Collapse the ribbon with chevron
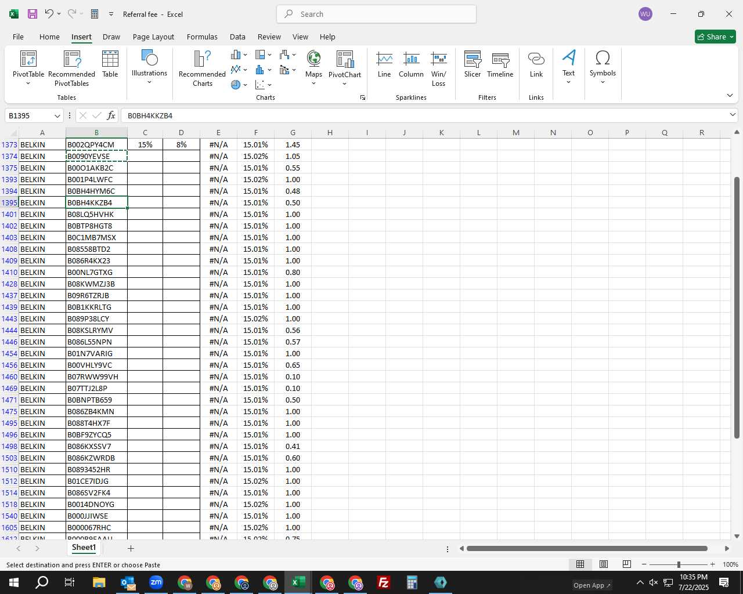The image size is (743, 594). [x=730, y=95]
